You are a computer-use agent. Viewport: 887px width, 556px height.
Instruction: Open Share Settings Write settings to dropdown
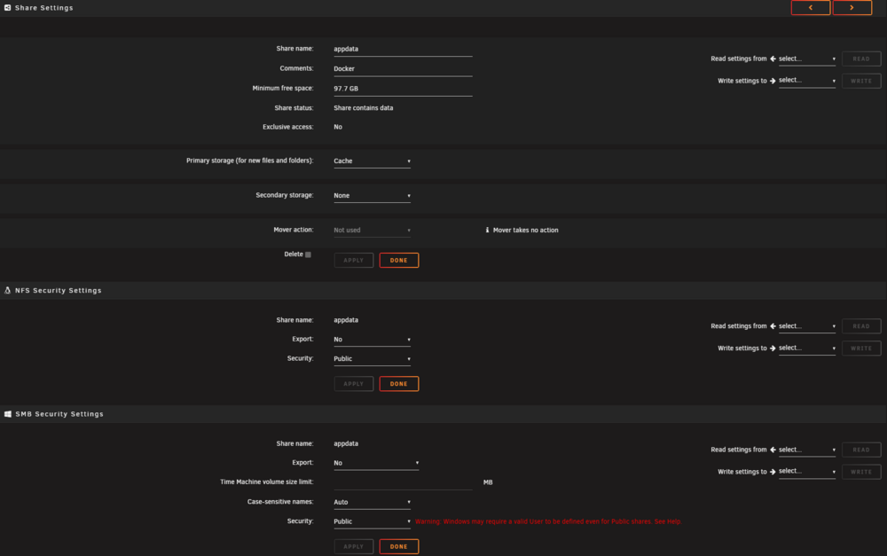[806, 81]
